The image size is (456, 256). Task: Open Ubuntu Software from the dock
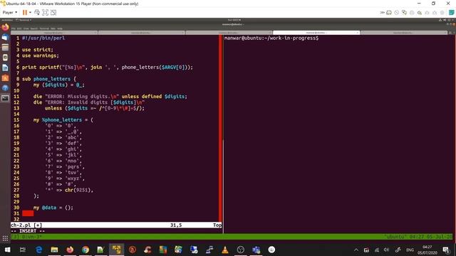click(x=5, y=78)
